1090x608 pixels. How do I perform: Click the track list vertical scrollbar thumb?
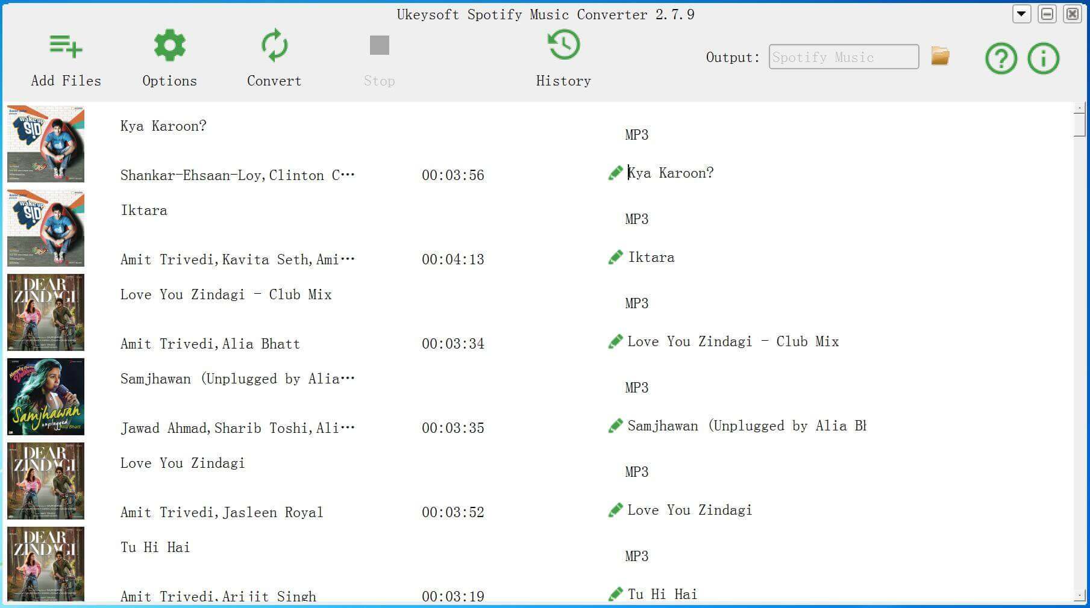[1079, 126]
